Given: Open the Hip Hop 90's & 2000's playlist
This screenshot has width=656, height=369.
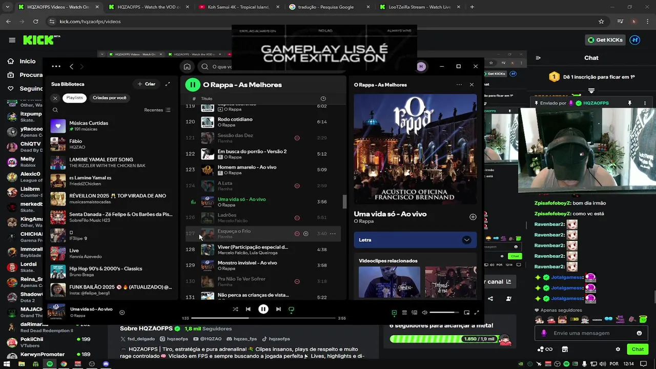Looking at the screenshot, I should (x=112, y=271).
